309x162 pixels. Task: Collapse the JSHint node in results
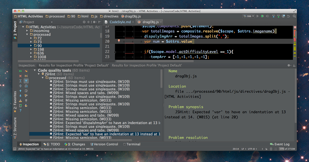[39, 74]
